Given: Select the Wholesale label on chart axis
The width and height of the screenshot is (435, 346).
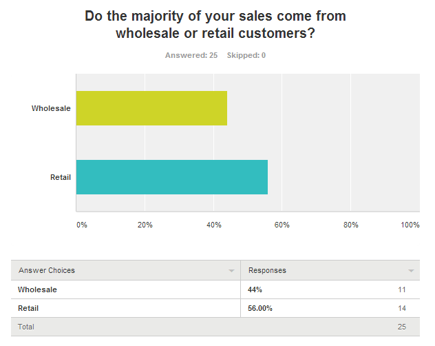Looking at the screenshot, I should [51, 108].
